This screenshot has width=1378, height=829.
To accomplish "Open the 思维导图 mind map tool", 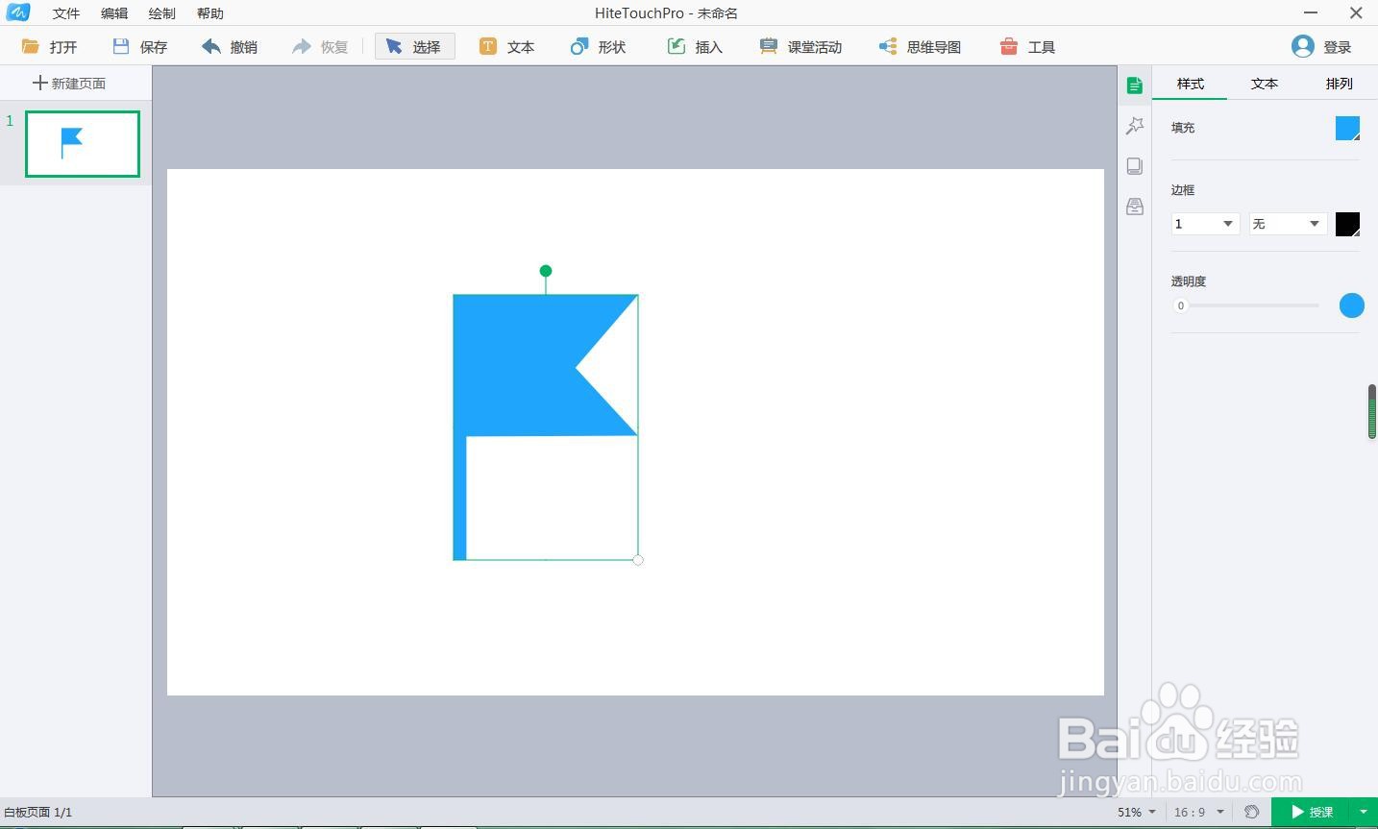I will 919,46.
